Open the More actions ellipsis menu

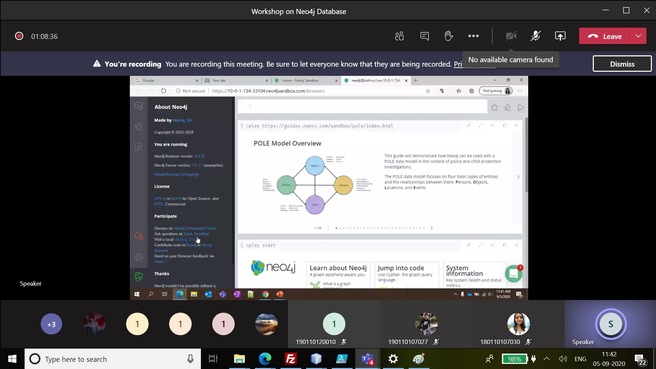(473, 36)
